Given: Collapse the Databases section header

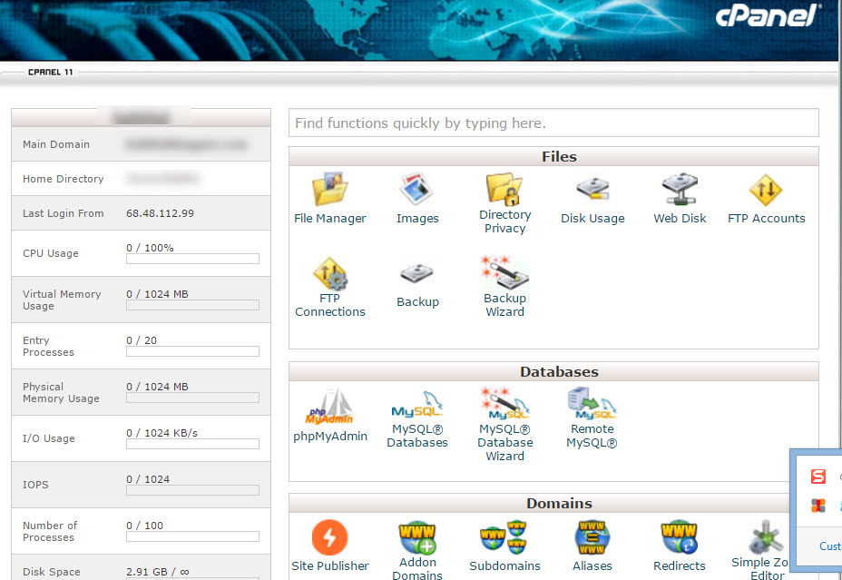Looking at the screenshot, I should [x=553, y=371].
